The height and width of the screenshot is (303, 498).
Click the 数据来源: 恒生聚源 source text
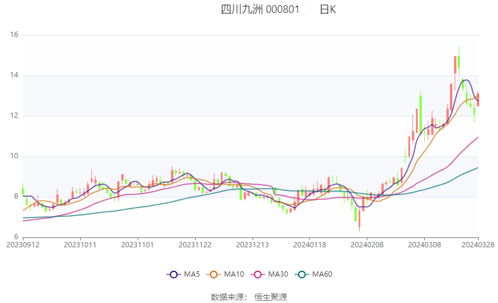point(249,297)
